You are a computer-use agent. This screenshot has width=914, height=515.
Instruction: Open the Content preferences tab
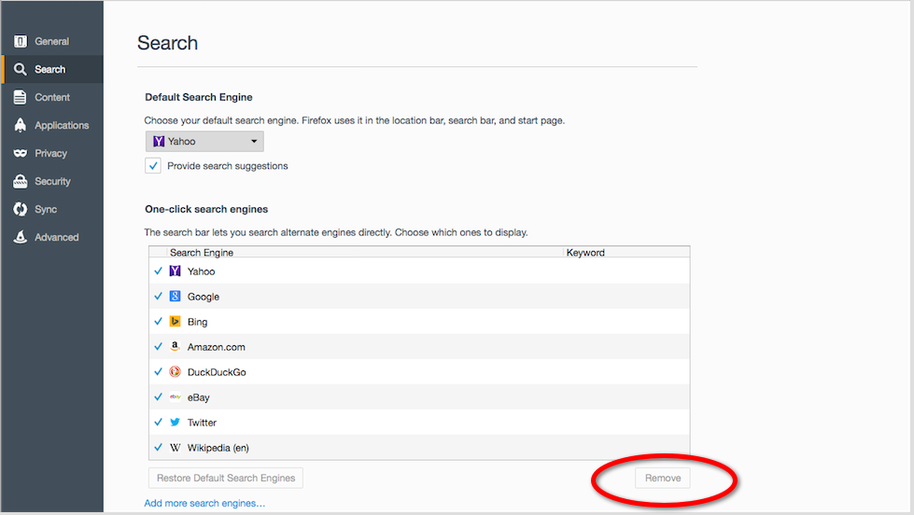[x=52, y=97]
